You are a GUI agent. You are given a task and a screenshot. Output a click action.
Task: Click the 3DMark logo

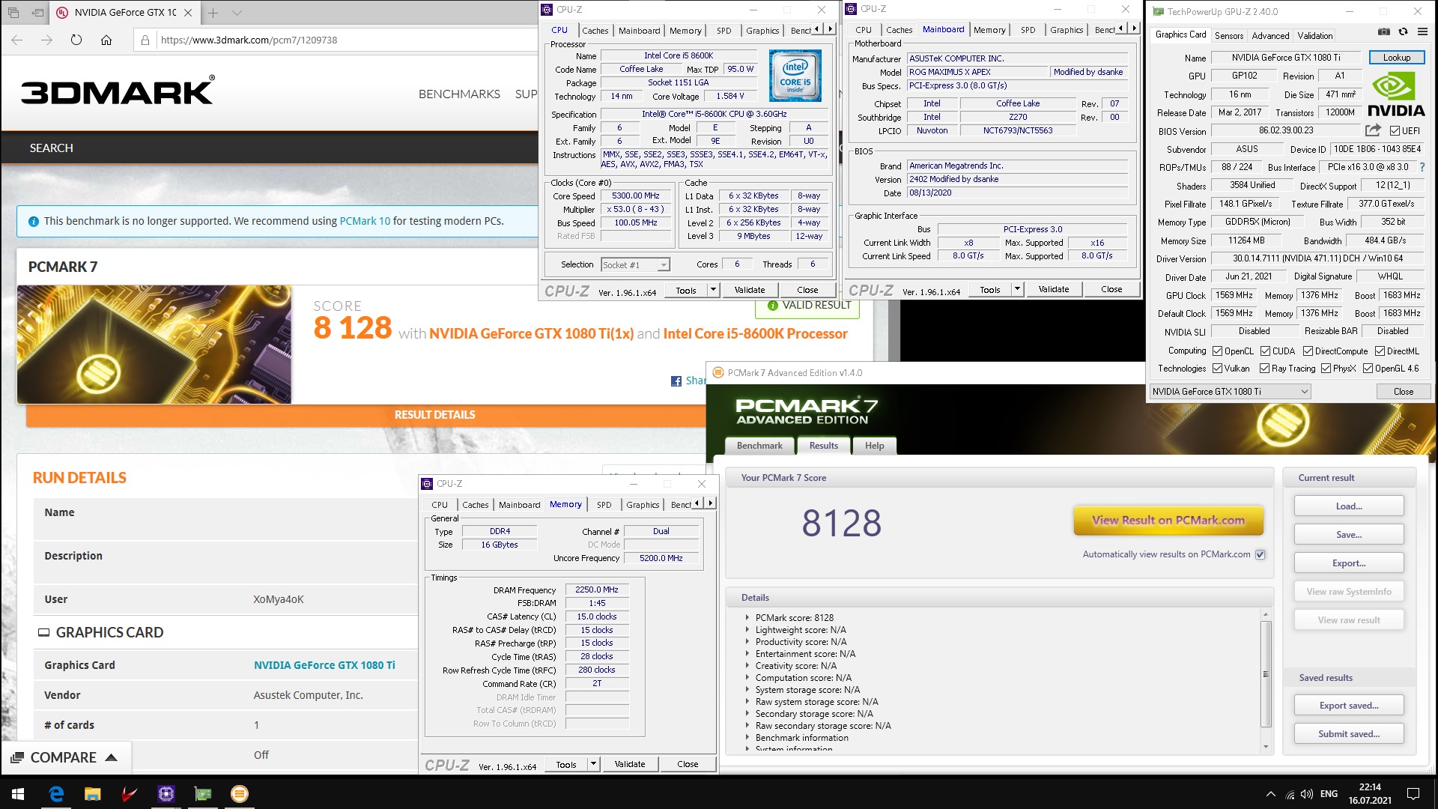118,90
